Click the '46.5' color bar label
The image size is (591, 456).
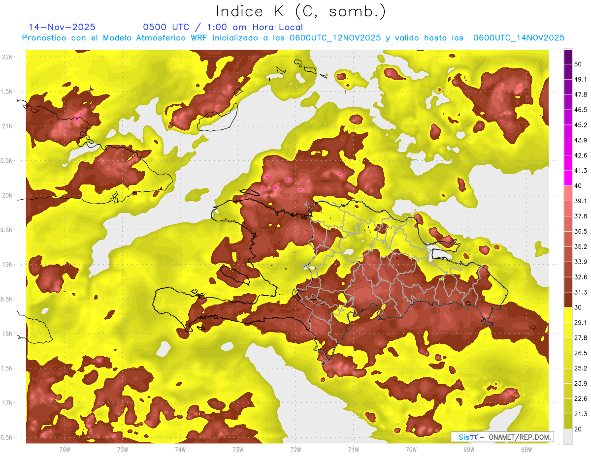point(581,110)
